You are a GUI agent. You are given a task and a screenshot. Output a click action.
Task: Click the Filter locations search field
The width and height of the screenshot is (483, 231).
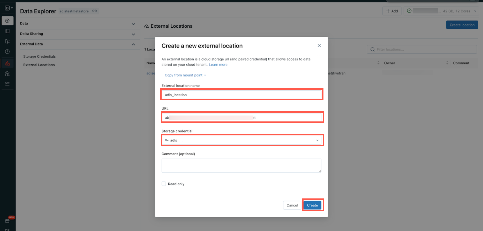click(x=422, y=49)
